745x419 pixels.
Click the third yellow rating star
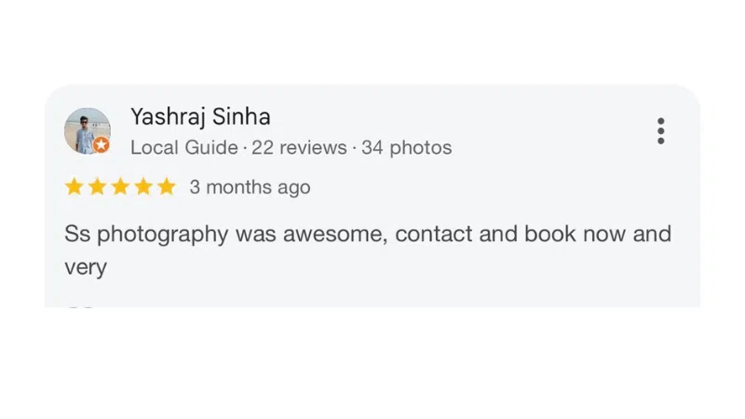[x=120, y=187]
